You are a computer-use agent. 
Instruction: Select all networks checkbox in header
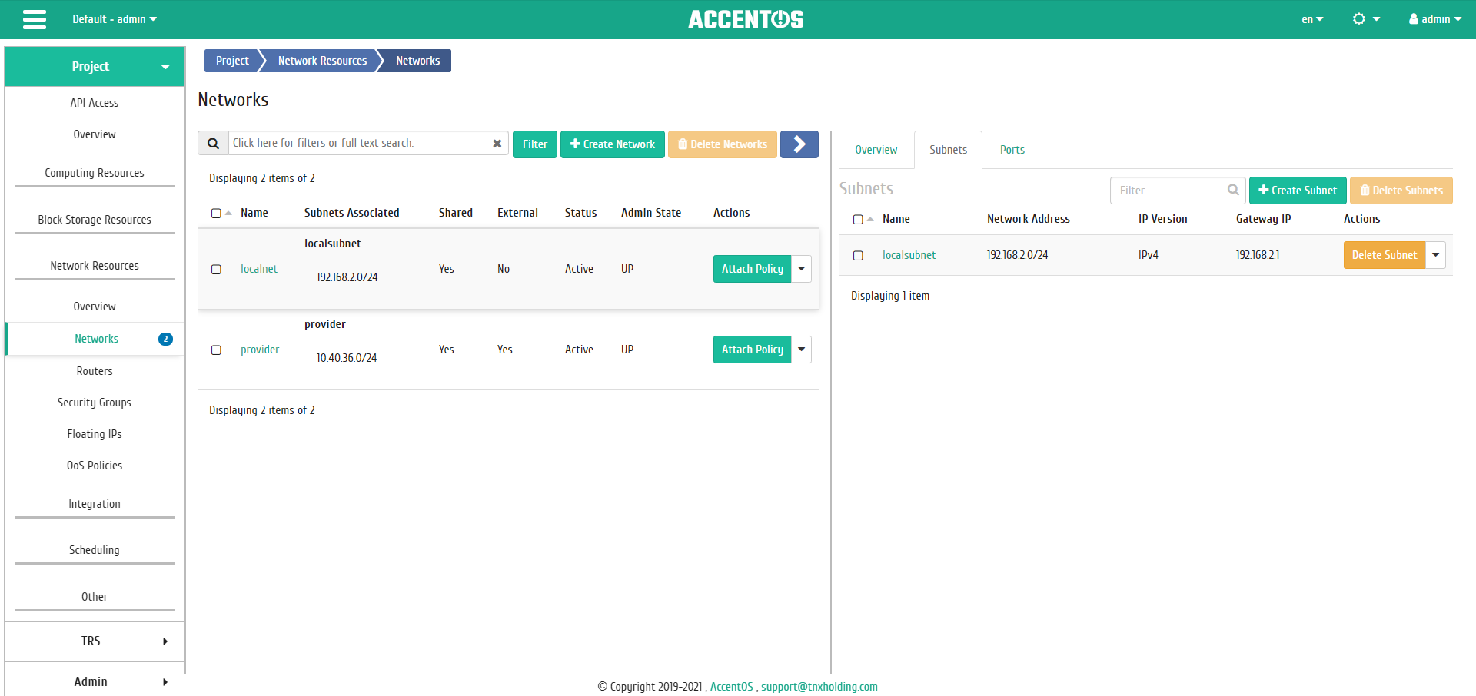pos(216,214)
